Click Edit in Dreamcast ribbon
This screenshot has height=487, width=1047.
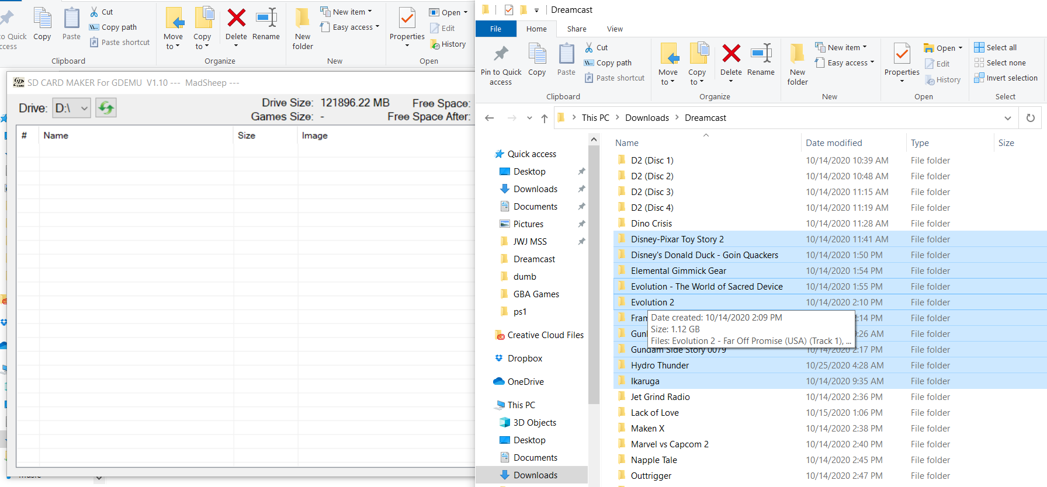(937, 64)
